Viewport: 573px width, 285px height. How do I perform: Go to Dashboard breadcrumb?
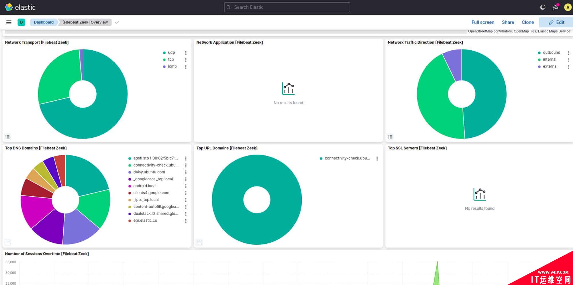[x=44, y=22]
